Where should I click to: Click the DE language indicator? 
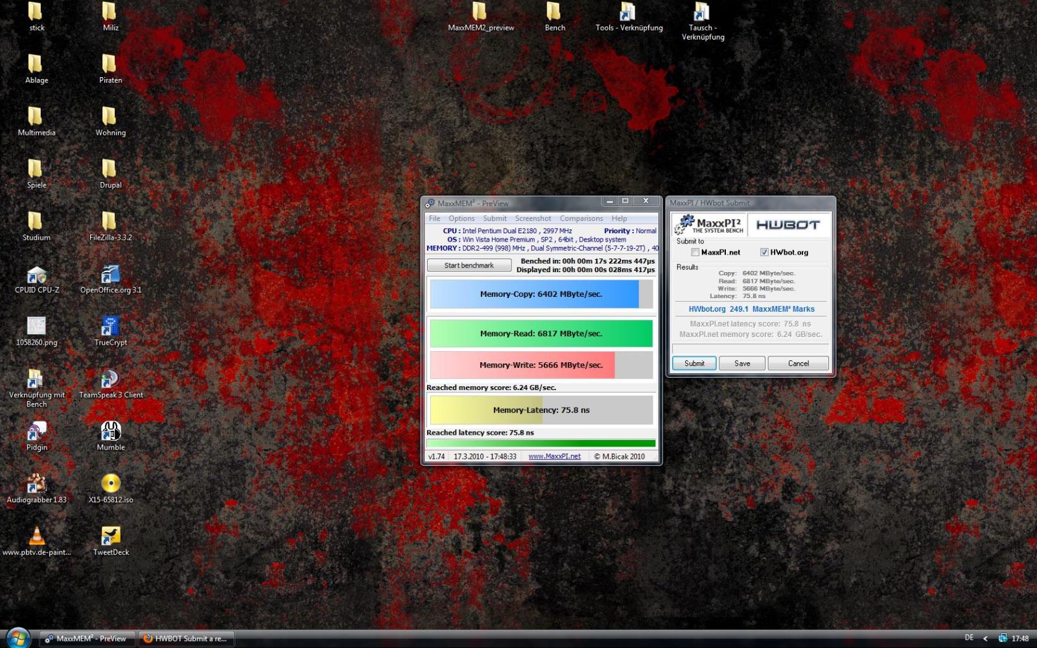click(x=969, y=638)
